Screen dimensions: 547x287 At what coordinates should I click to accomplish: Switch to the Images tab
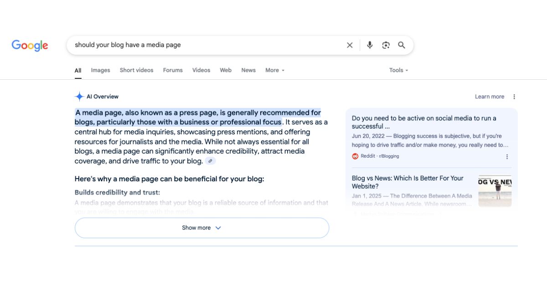click(100, 70)
